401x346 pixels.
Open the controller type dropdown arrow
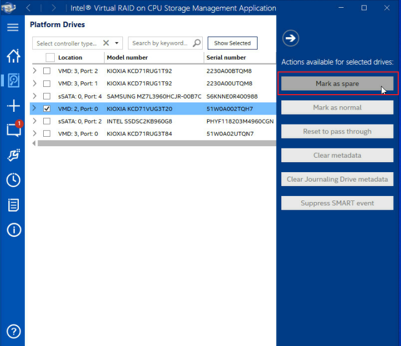[117, 43]
